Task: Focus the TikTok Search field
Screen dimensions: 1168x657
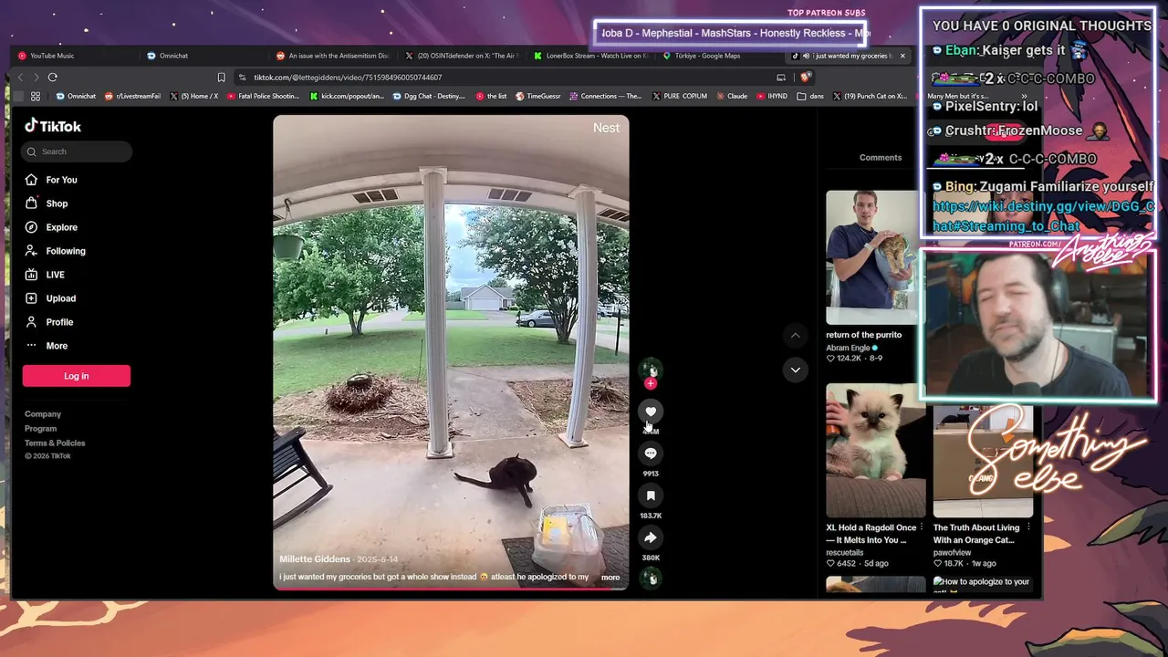Action: [x=77, y=151]
